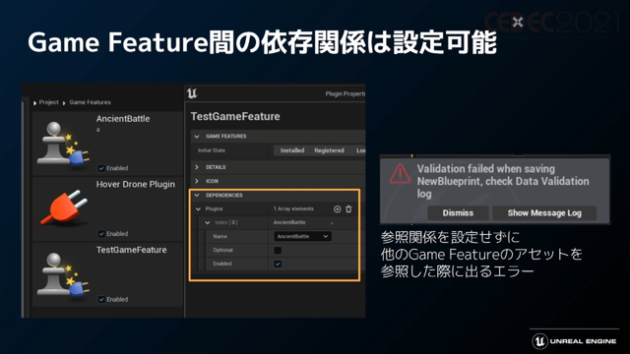630x354 pixels.
Task: Select the Installed initial state
Action: pos(292,150)
